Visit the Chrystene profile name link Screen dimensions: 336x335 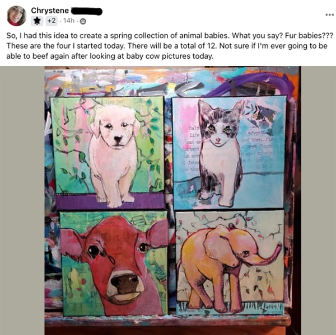pyautogui.click(x=50, y=10)
